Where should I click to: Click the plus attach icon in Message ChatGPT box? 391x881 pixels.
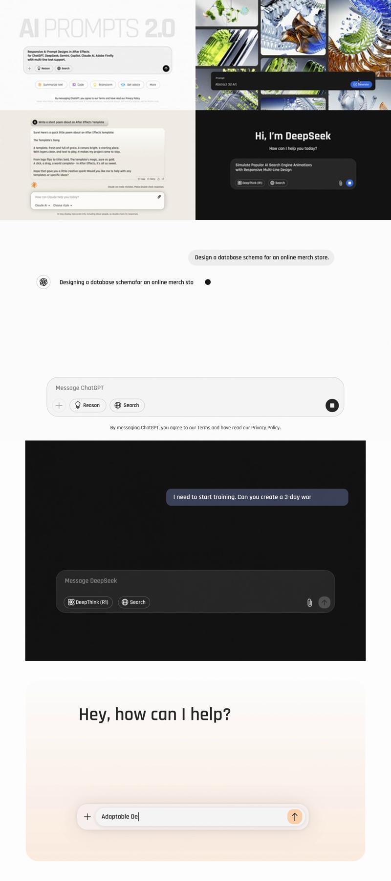click(59, 405)
